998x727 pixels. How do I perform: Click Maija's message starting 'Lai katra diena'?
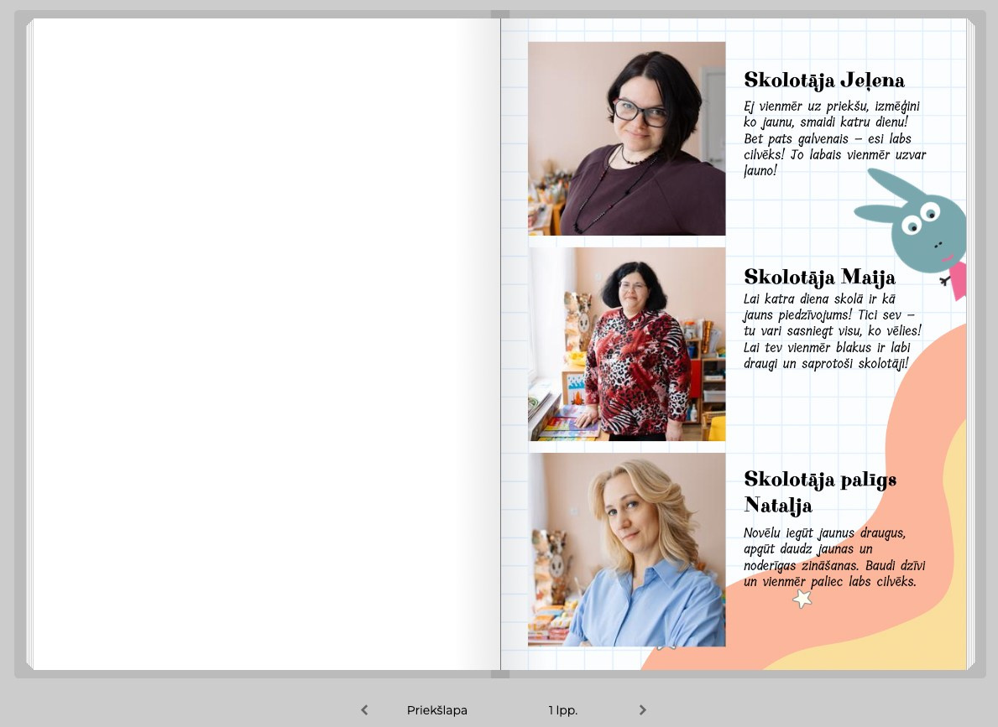click(831, 331)
